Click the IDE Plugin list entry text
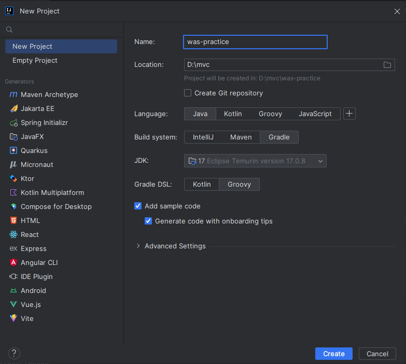This screenshot has height=364, width=406. pos(37,276)
